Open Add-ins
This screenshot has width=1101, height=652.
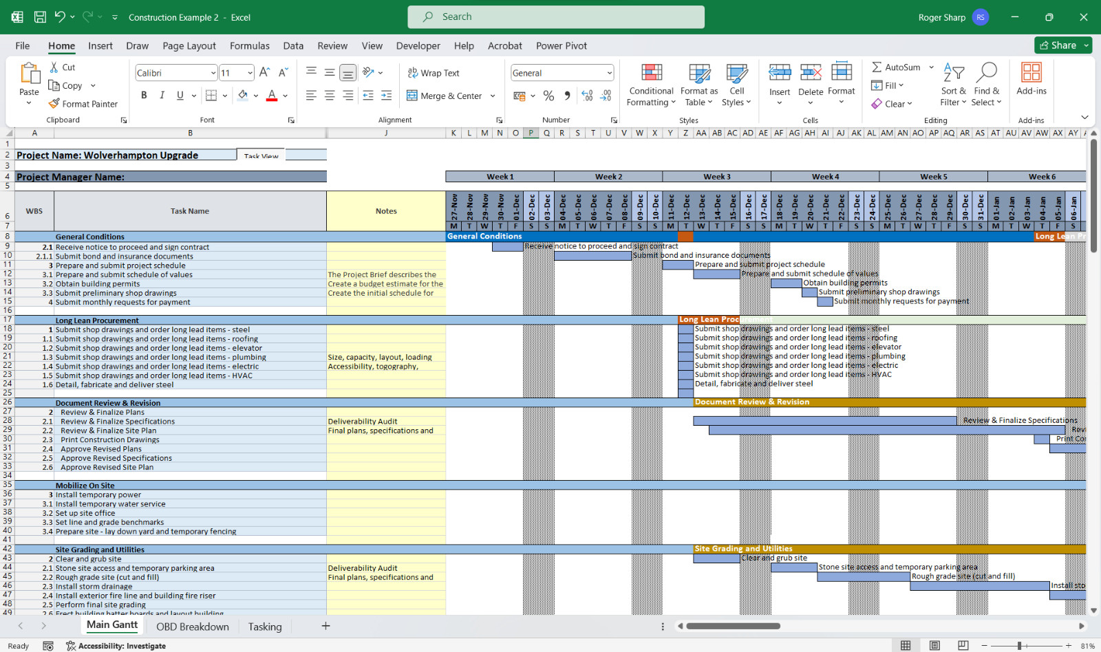coord(1031,79)
